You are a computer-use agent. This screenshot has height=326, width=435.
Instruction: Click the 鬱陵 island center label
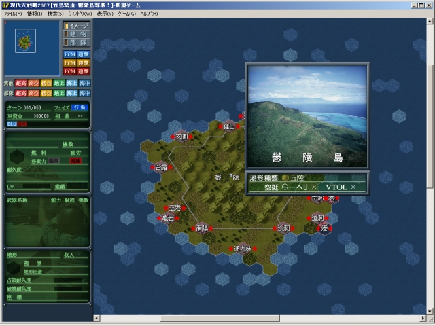point(227,177)
